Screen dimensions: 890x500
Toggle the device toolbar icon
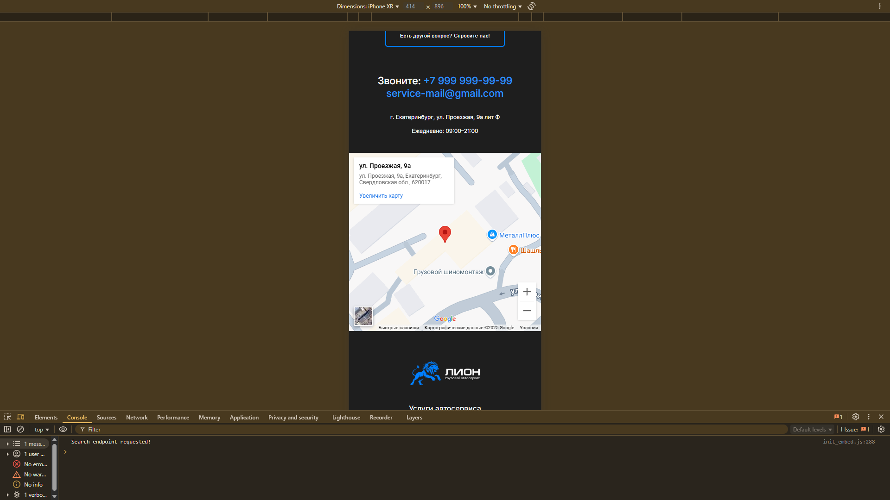coord(21,417)
